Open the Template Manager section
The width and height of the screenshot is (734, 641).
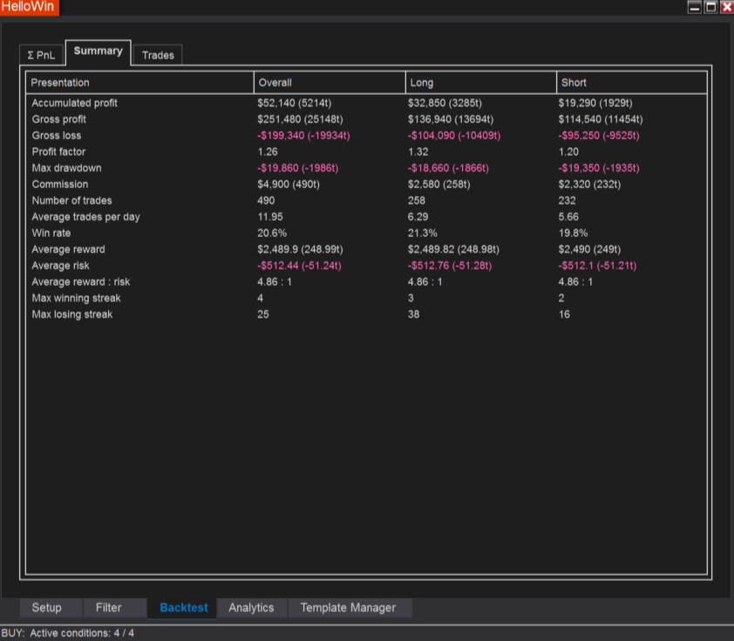[x=348, y=608]
